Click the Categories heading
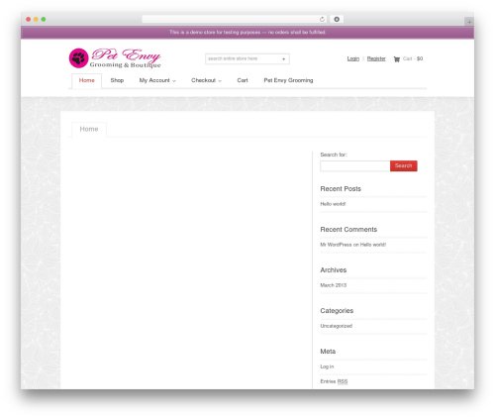Viewport: 495px width, 419px height. pos(337,311)
